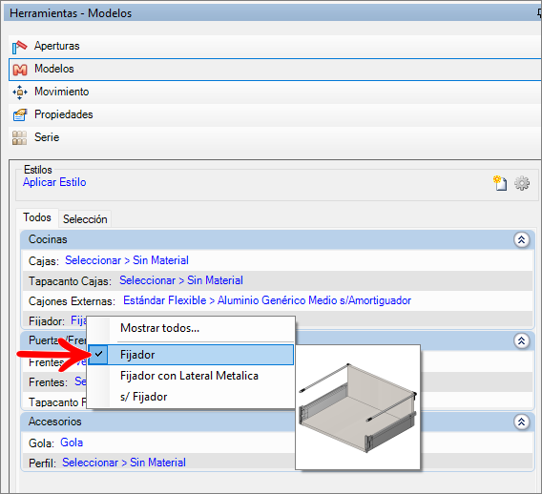Select the Modelos red M icon
The height and width of the screenshot is (494, 542).
(x=20, y=70)
